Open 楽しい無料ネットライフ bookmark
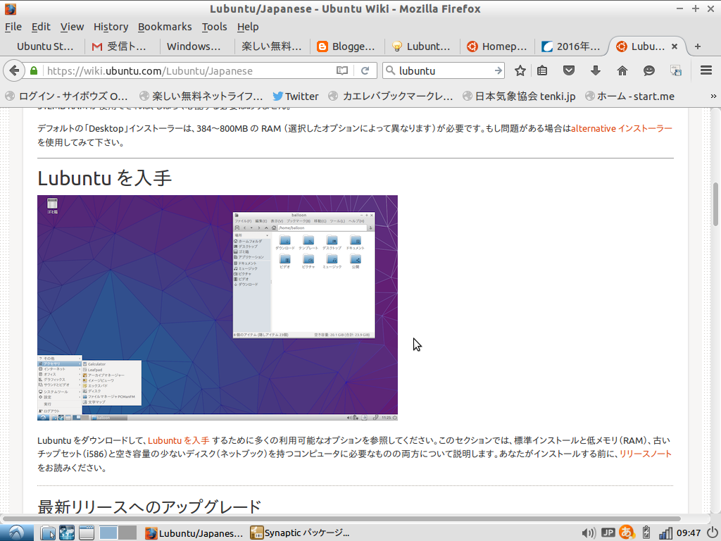 click(x=201, y=96)
